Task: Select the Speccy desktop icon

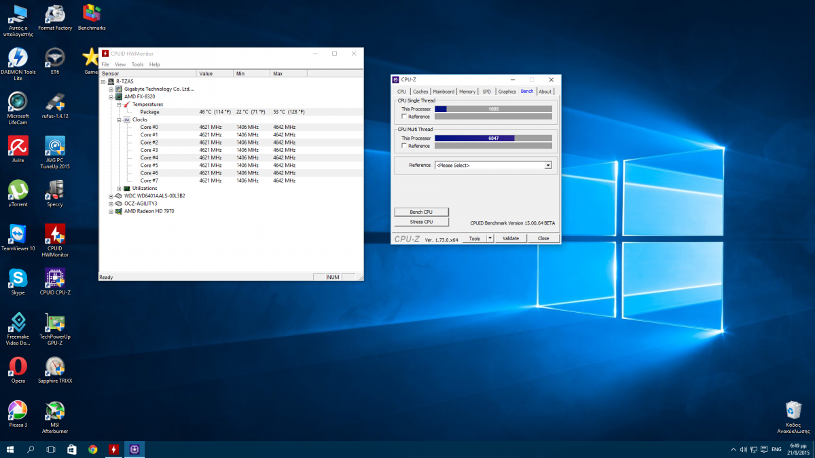Action: 55,194
